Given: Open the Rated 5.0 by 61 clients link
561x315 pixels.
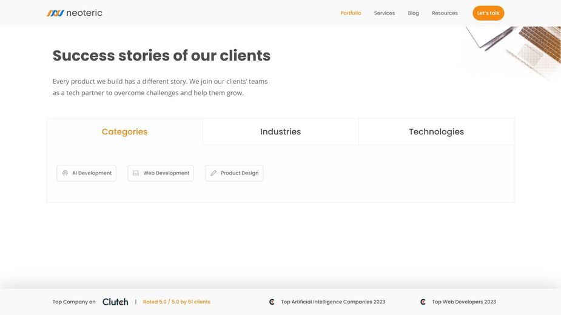Looking at the screenshot, I should tap(176, 302).
